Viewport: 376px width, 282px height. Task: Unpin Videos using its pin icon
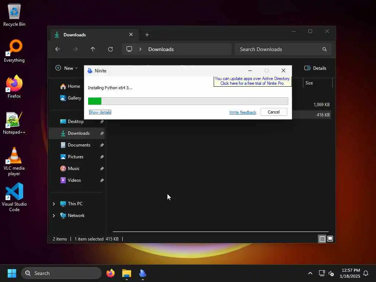(102, 180)
